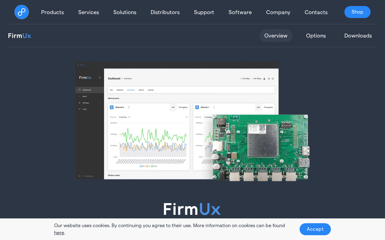Open the Solutions menu
This screenshot has width=385, height=240.
[x=125, y=12]
